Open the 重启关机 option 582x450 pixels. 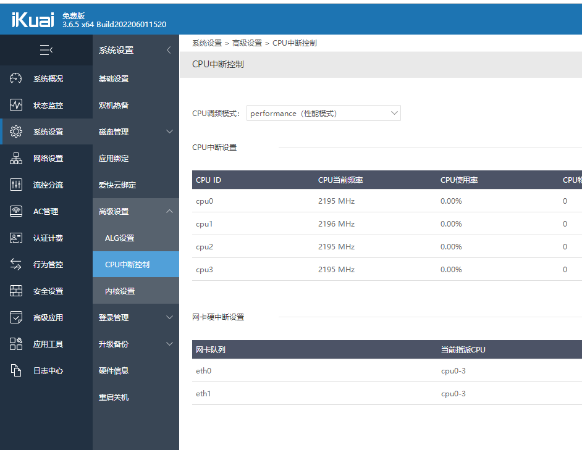pos(114,397)
